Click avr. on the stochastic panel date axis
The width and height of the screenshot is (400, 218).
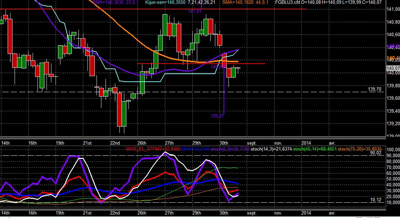[332, 213]
